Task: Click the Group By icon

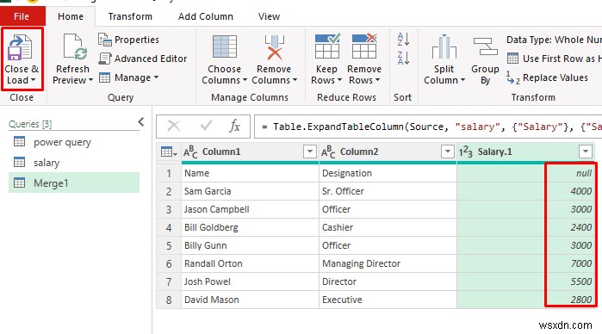Action: (485, 46)
